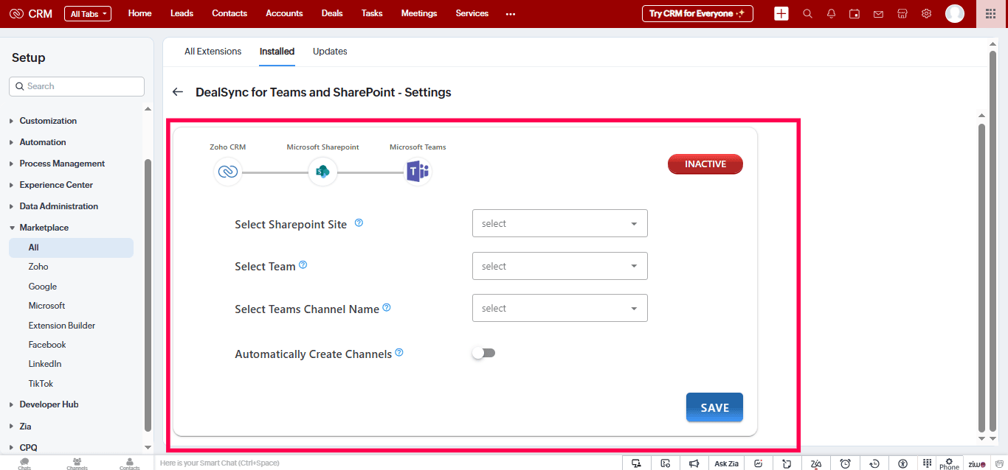Show help for Select Teams Channel Name
The width and height of the screenshot is (1008, 470).
(x=387, y=307)
